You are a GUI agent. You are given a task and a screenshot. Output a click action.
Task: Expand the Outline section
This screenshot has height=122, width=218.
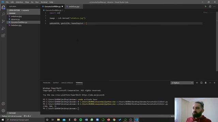pos(24,113)
